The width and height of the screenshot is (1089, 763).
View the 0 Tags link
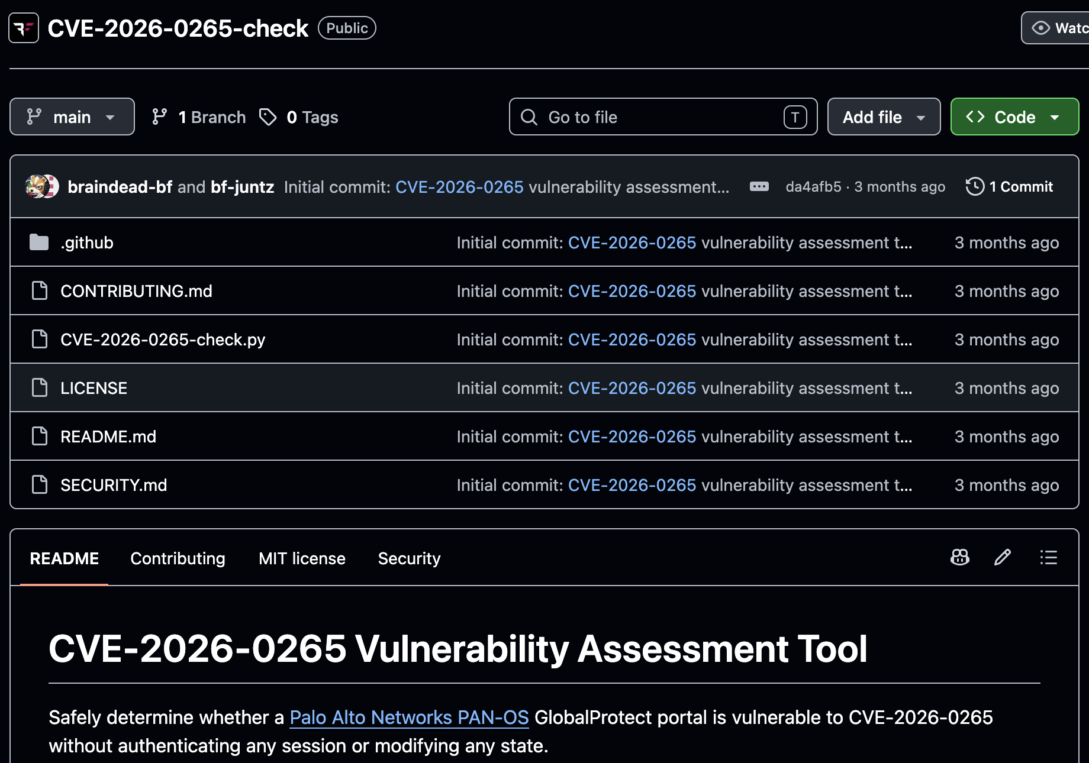tap(299, 117)
